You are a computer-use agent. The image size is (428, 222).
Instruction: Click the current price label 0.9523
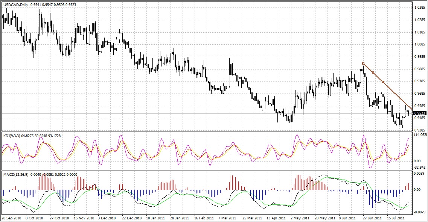420,113
